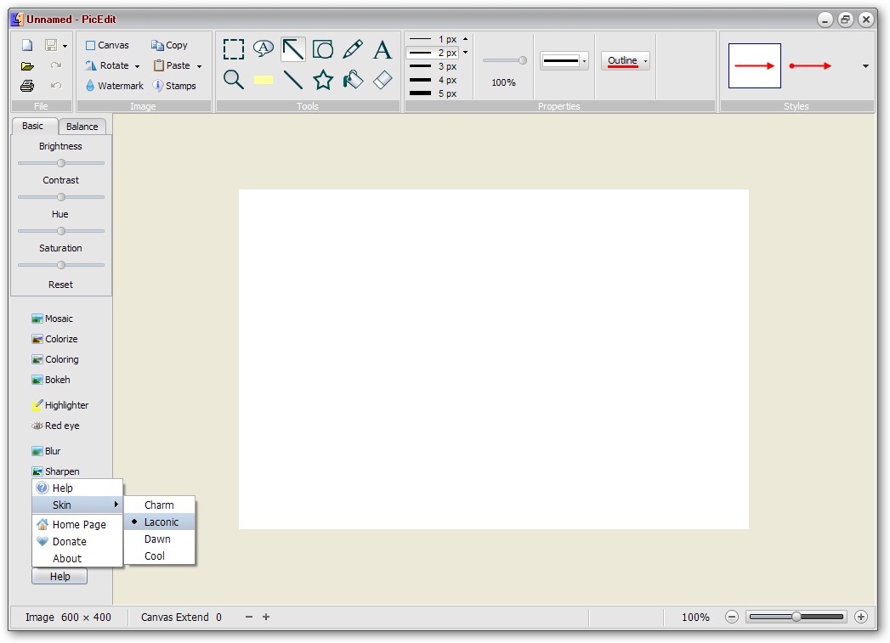Pick the plain red arrow style thumbnail
Image resolution: width=890 pixels, height=643 pixels.
pos(755,65)
